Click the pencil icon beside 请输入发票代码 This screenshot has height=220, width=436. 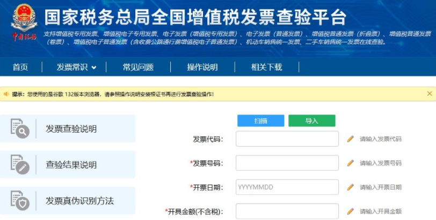pos(351,139)
